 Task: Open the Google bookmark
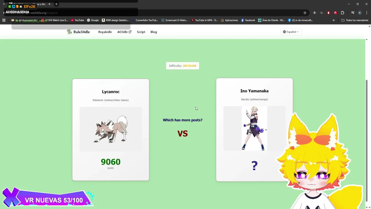pyautogui.click(x=93, y=20)
